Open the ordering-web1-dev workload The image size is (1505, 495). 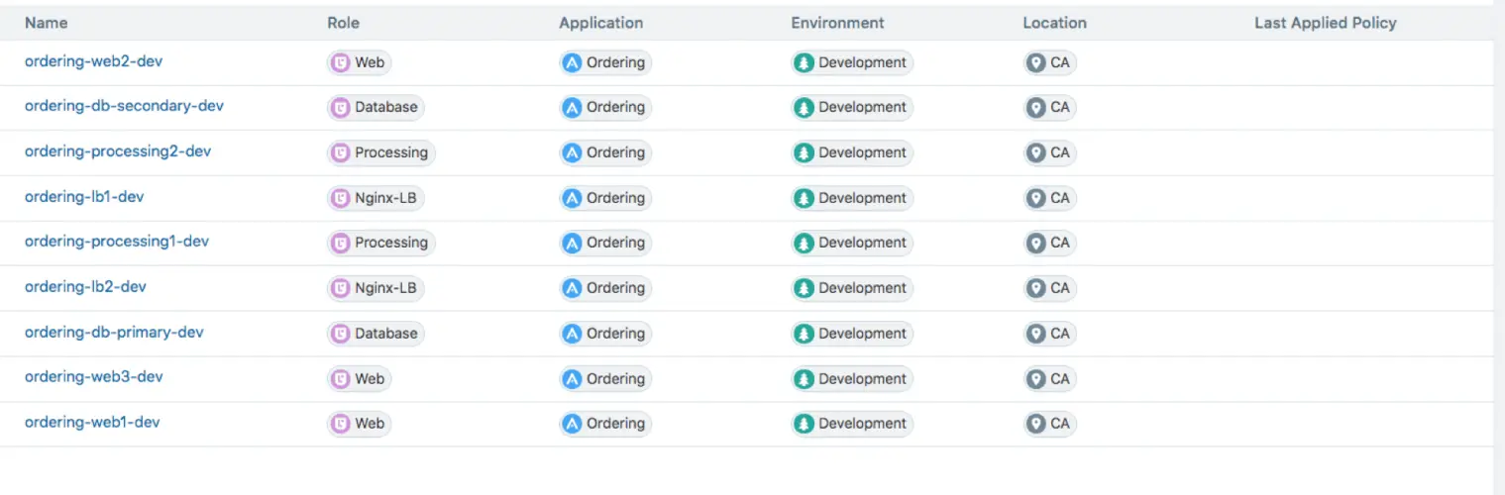[92, 423]
